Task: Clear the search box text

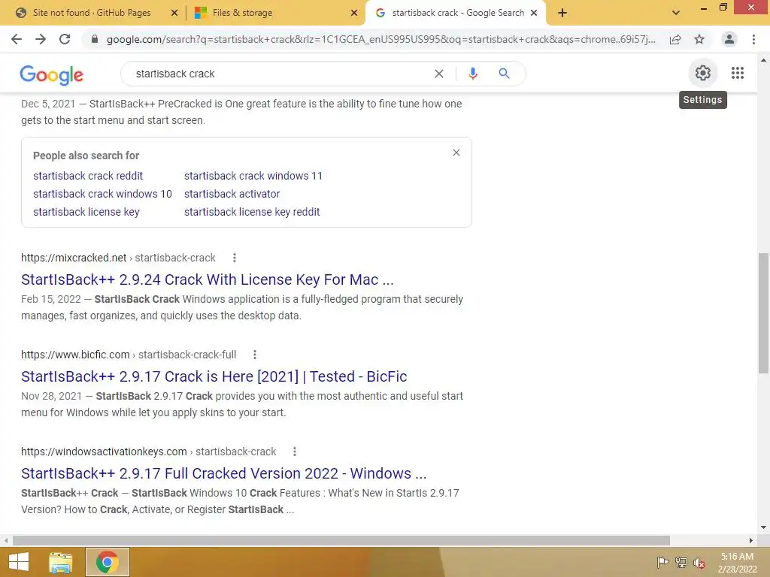Action: 439,74
